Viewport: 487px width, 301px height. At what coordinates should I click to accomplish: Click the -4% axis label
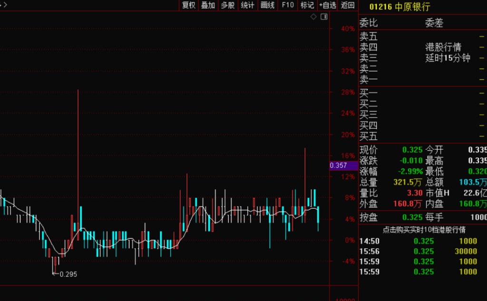click(x=349, y=261)
